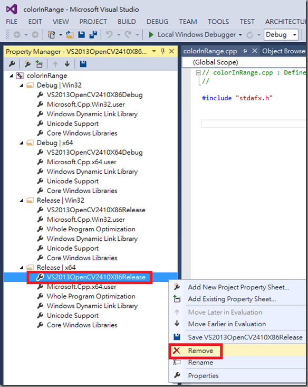Choose Save VS2013OpenCV2410X86Release menu entry
The width and height of the screenshot is (308, 387).
(x=238, y=337)
